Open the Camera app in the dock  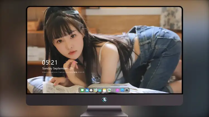[127, 90]
